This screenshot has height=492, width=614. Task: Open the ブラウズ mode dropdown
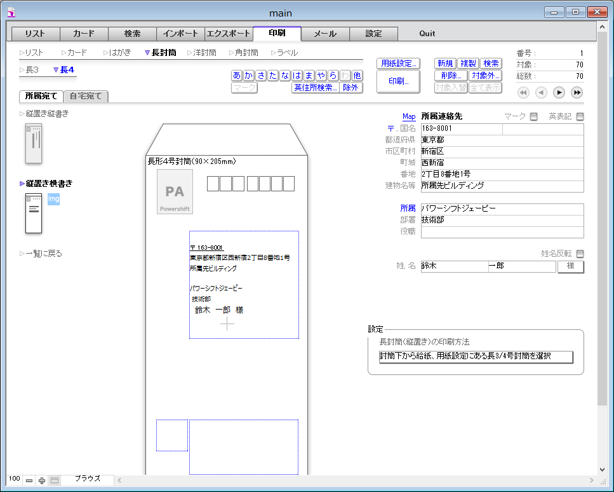click(x=88, y=479)
